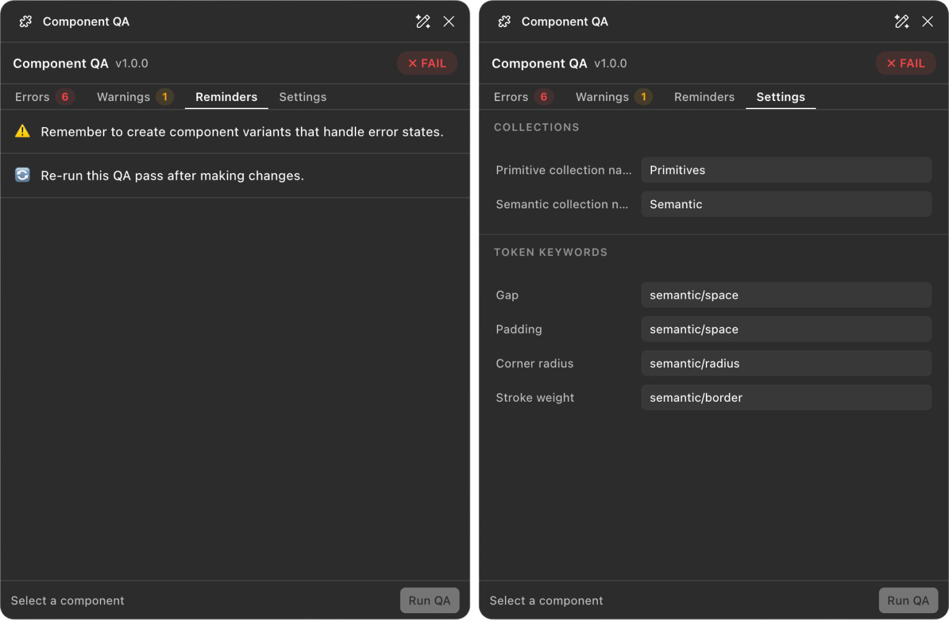Click the blue refresh icon beside Re-run reminder

point(22,175)
